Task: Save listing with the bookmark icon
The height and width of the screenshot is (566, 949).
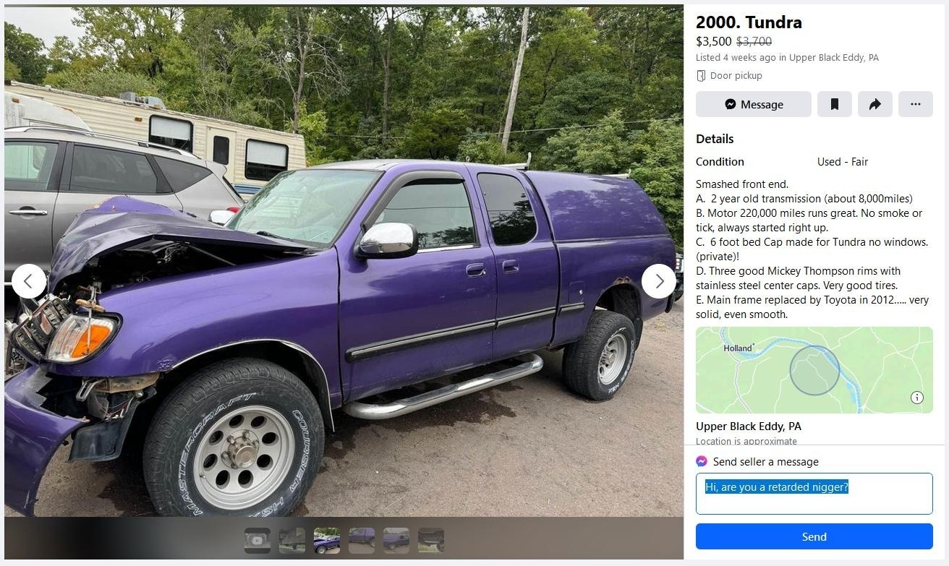Action: (834, 104)
